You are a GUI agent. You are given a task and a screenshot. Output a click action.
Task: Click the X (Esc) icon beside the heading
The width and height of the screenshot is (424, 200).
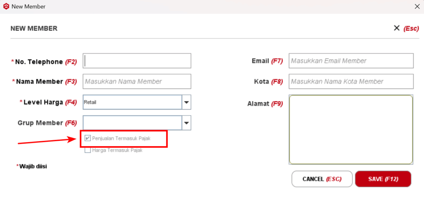[397, 28]
